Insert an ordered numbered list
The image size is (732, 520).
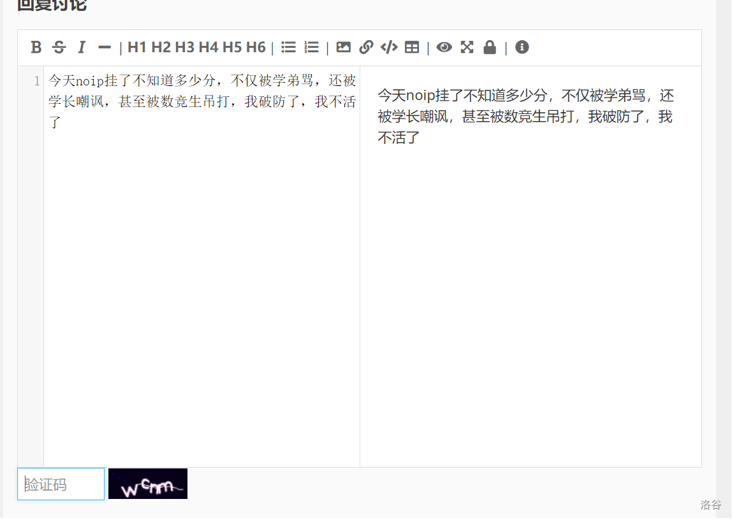tap(311, 47)
